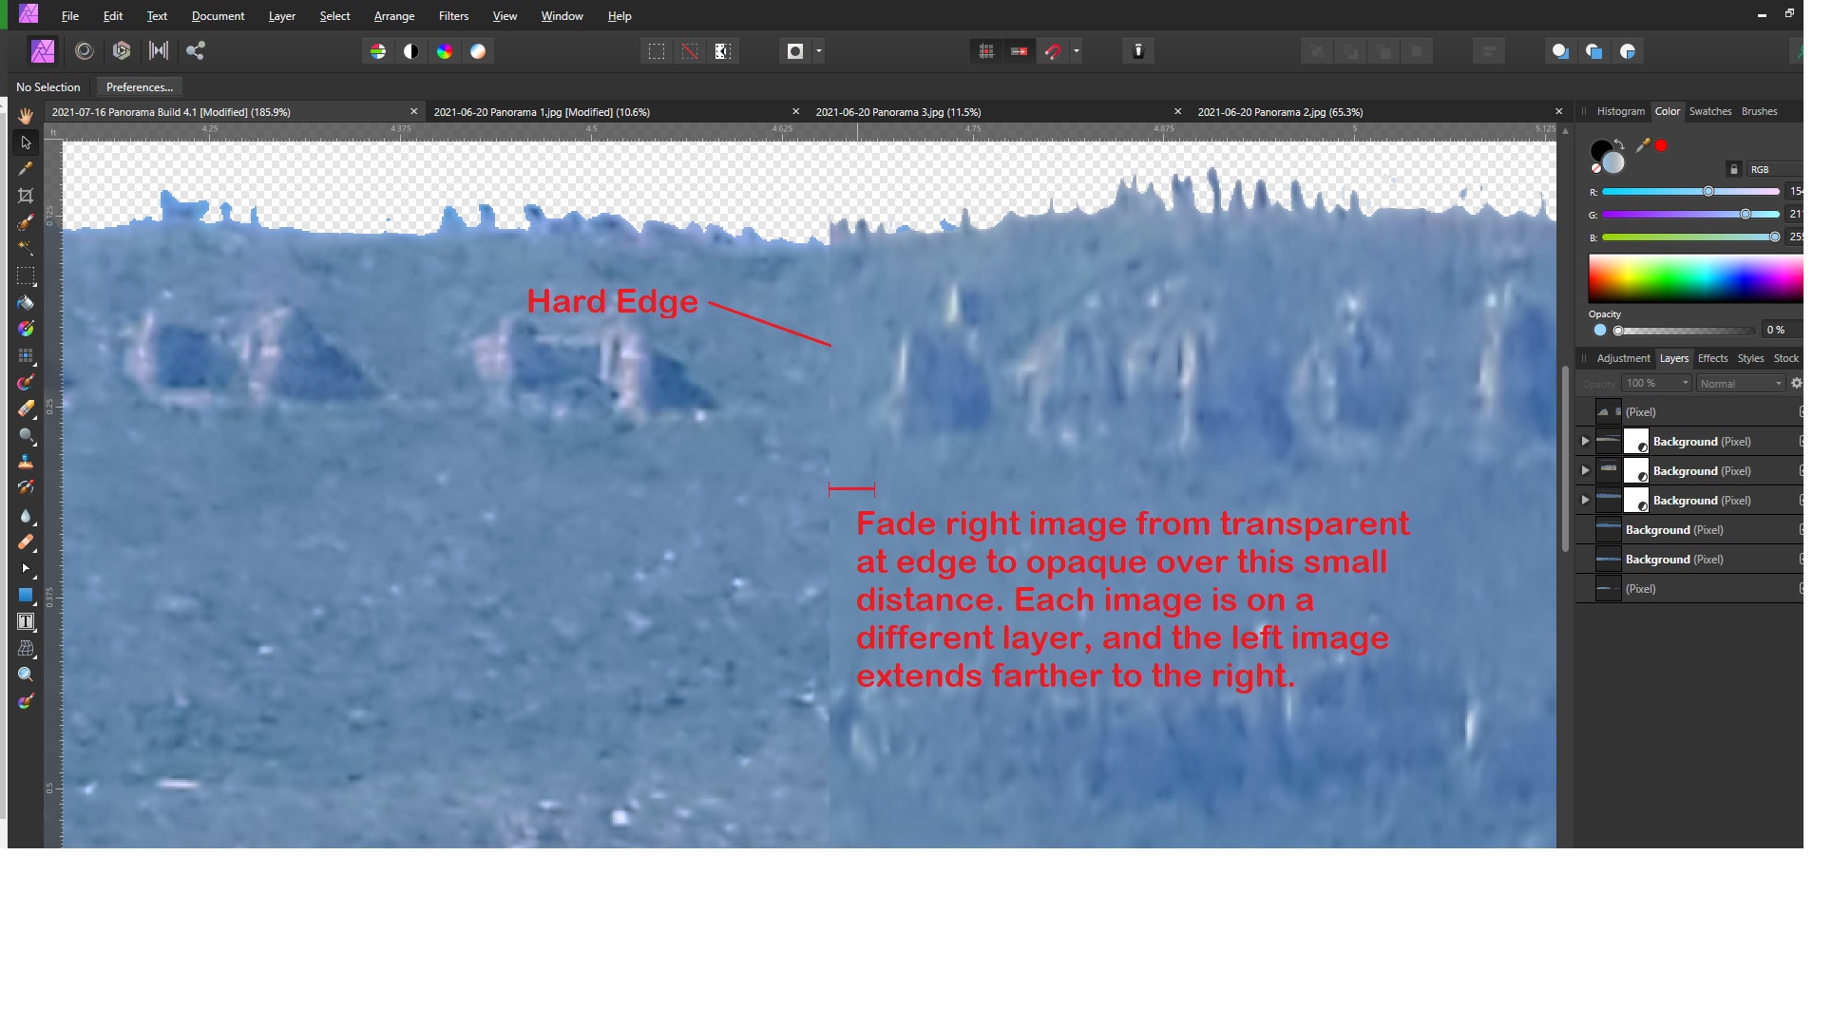Toggle snapping with the magnet icon

tap(1055, 51)
